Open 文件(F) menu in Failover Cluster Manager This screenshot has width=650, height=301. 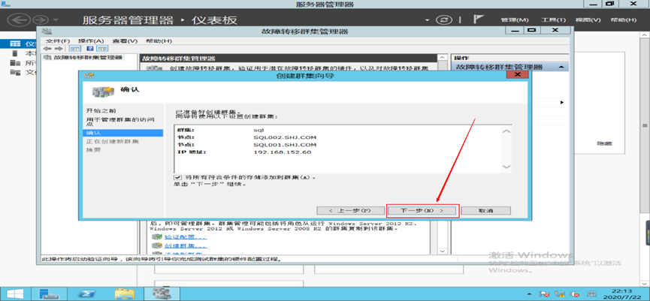pos(58,41)
